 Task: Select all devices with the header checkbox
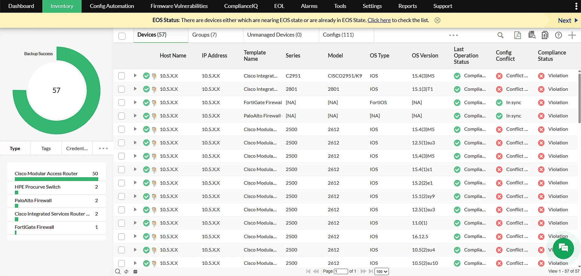[122, 36]
